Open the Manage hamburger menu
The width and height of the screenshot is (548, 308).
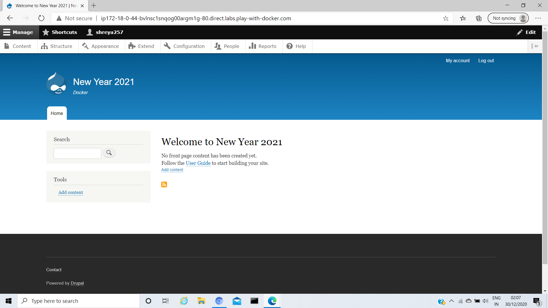6,32
